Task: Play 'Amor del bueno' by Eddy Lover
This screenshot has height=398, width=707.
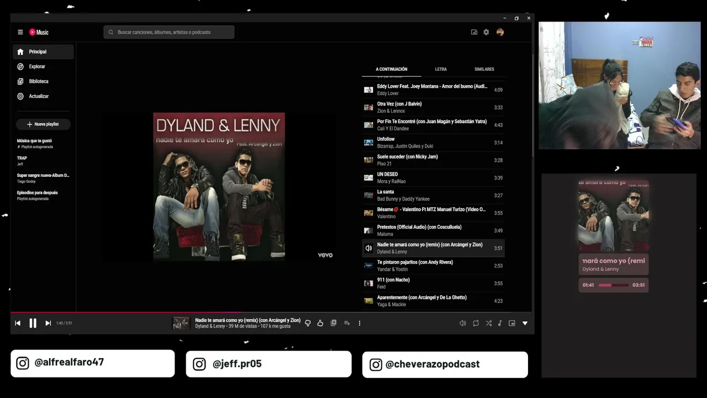Action: [433, 90]
